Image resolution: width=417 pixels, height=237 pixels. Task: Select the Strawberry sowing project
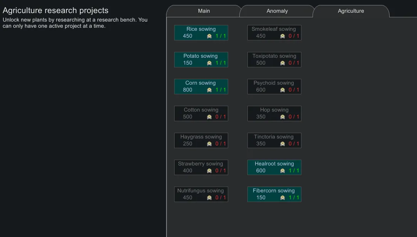(201, 167)
